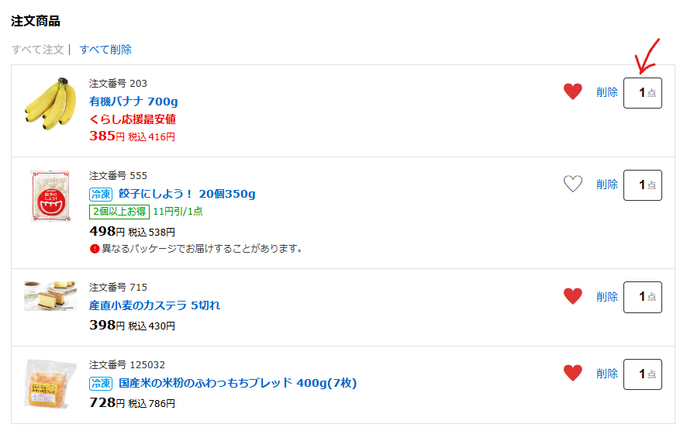Screen dimensions: 687x438
Task: Open quantity box for 餃子にしよう
Action: click(642, 185)
